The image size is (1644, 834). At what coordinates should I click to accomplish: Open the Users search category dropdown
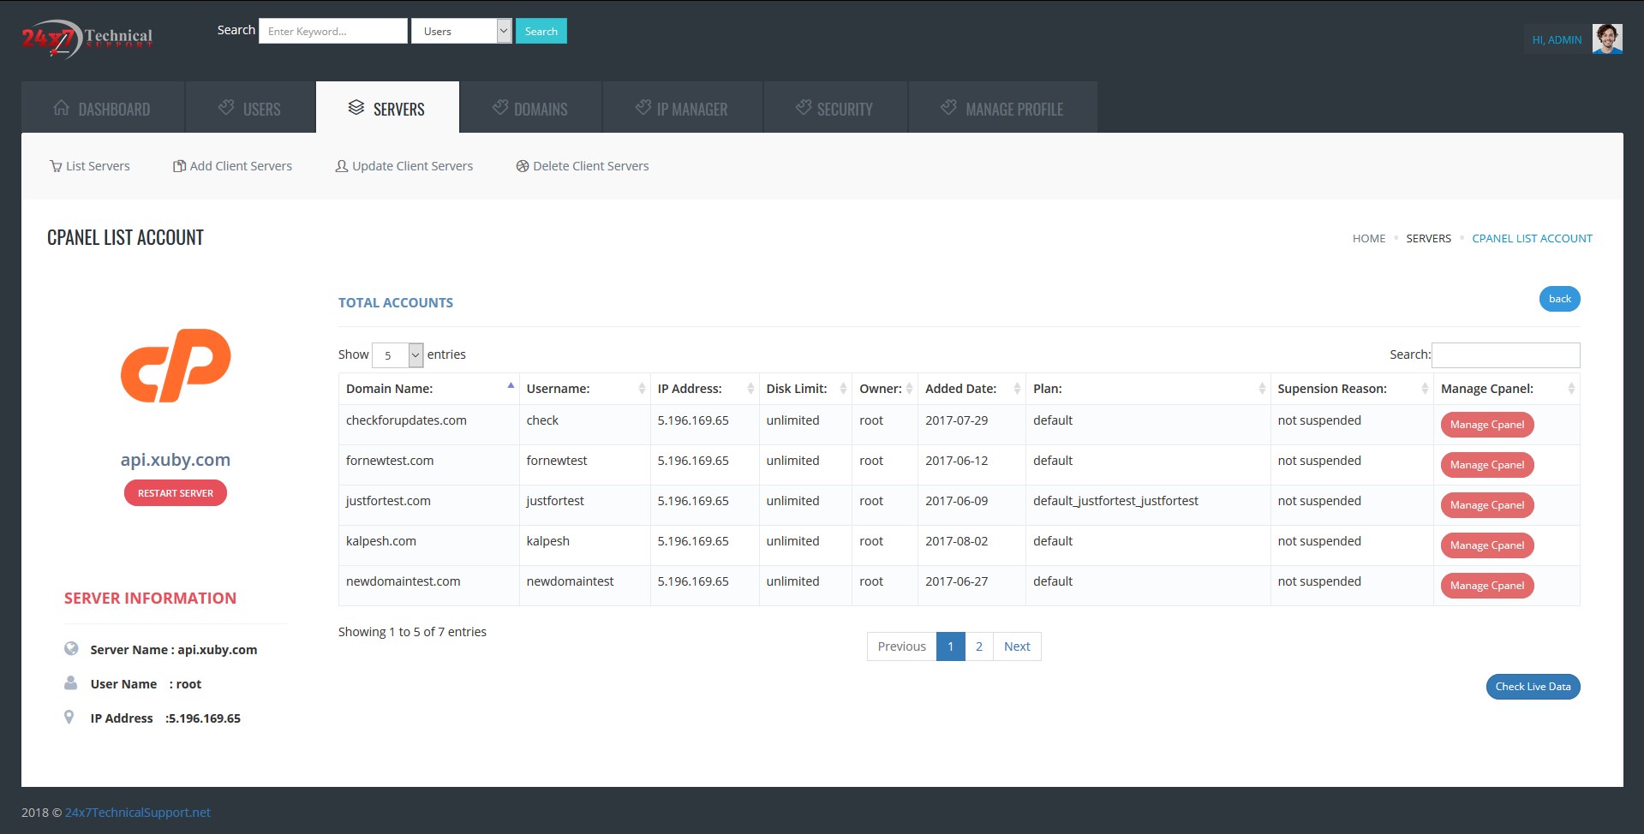pyautogui.click(x=461, y=32)
